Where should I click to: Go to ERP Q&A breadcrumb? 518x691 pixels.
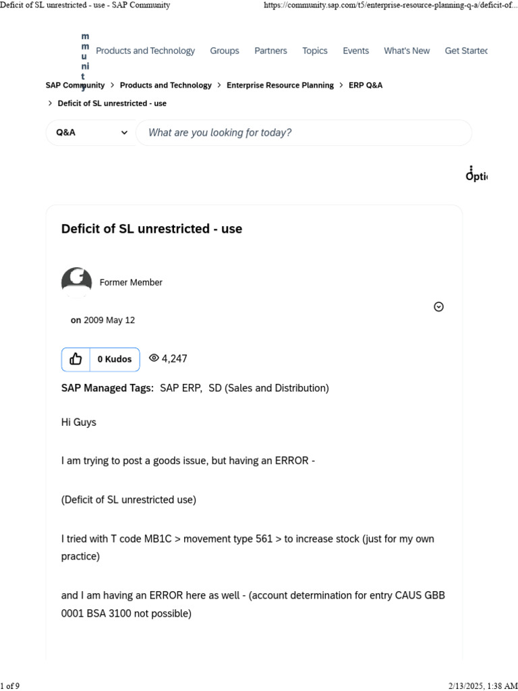(x=366, y=86)
